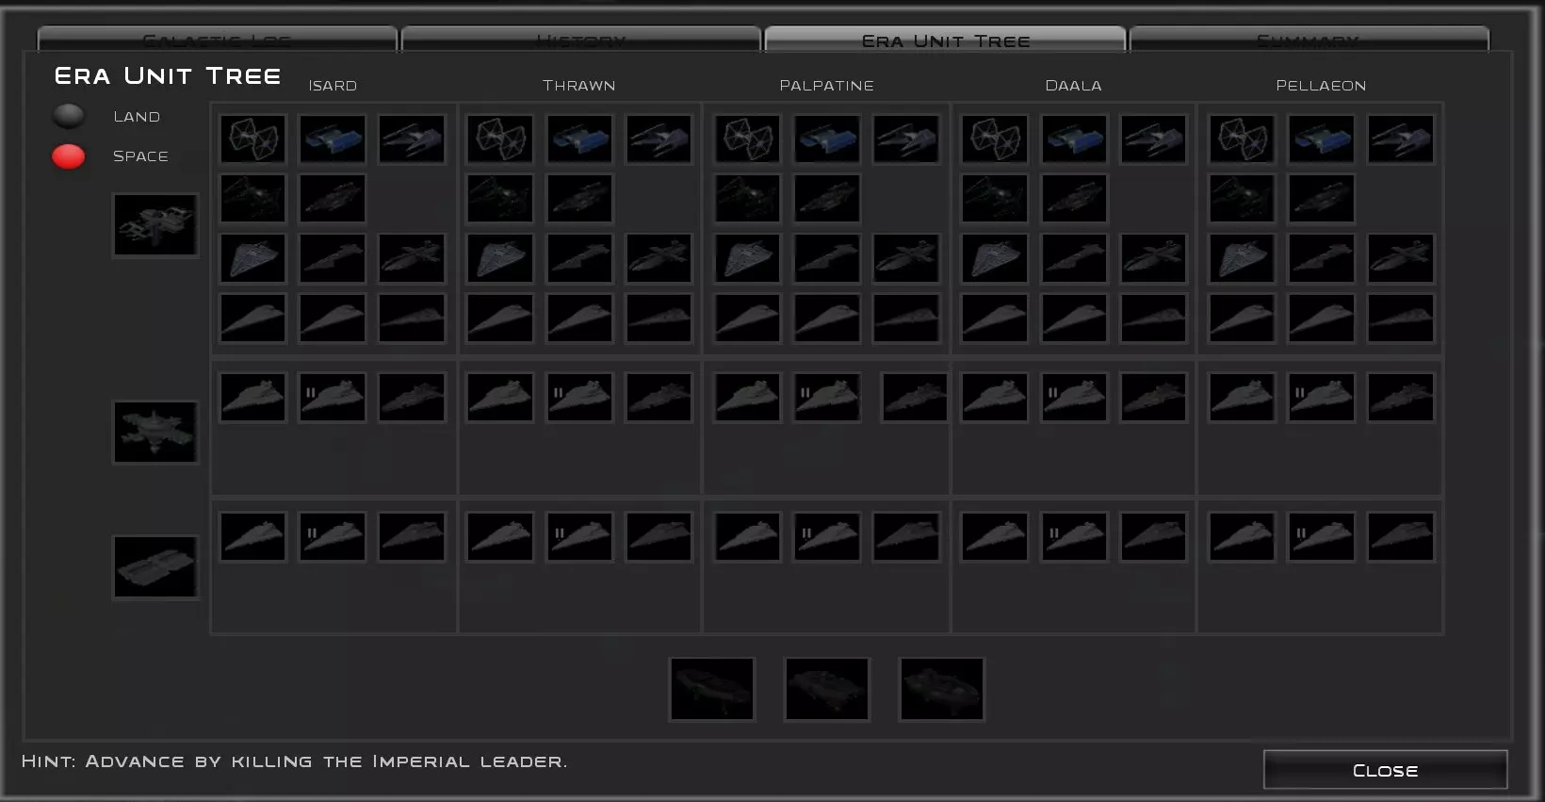The width and height of the screenshot is (1545, 802).
Task: Click the Era Unit Tree title text
Action: point(168,76)
